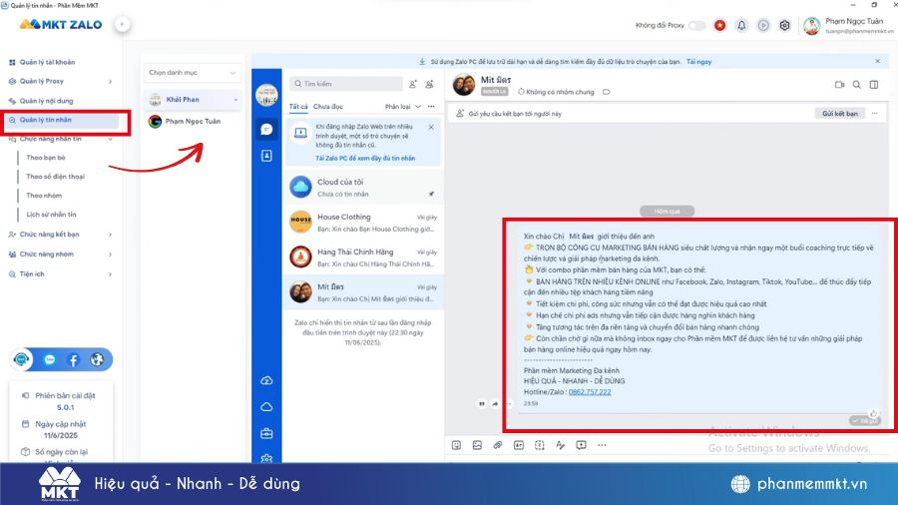Switch to the Chưa đọc tab

[x=328, y=106]
